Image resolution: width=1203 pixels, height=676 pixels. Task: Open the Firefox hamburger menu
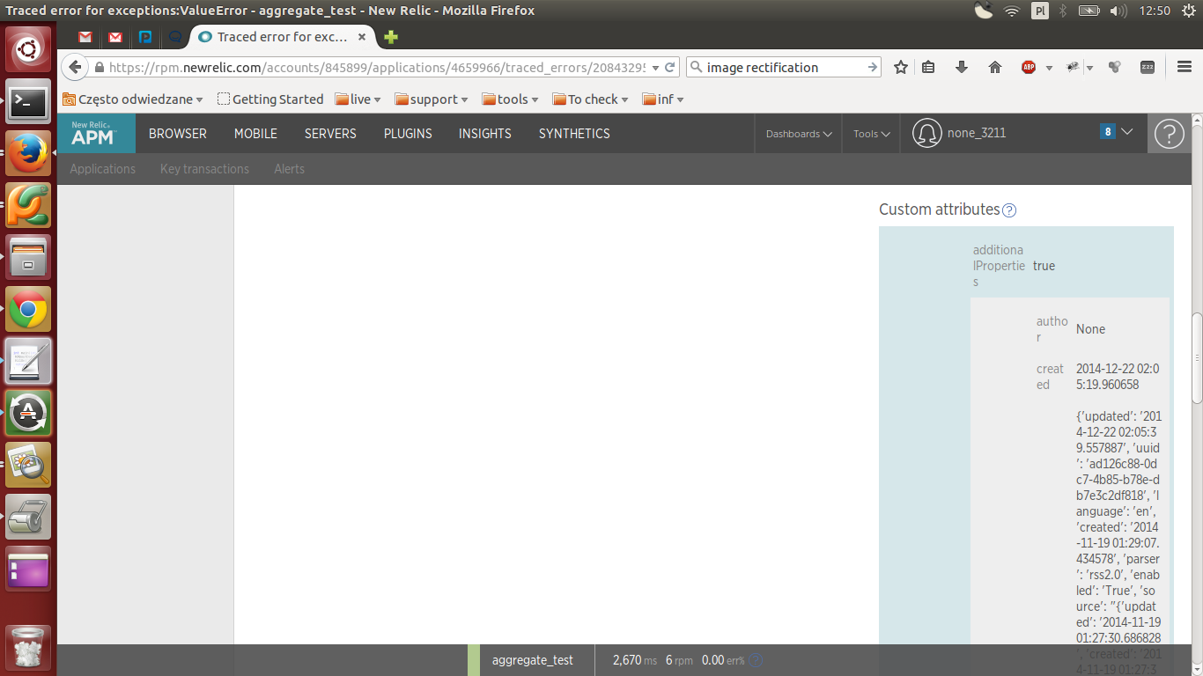[1185, 68]
